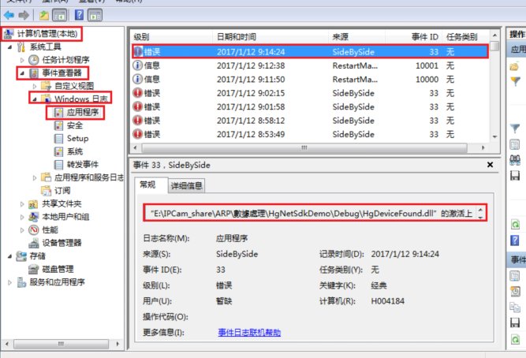Screen dimensions: 526x358
Task: Click the open saved log folder icon in actions
Action: tap(515, 66)
